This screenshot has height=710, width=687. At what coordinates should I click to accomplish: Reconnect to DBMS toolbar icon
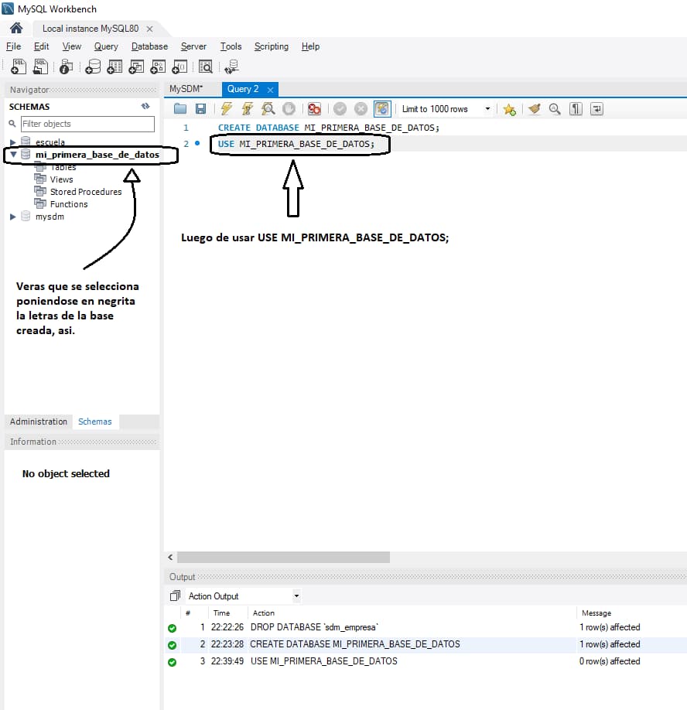[232, 67]
